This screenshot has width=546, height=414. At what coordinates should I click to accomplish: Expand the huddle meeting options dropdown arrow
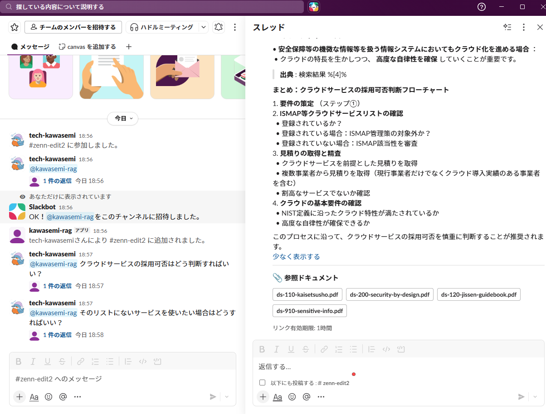204,27
